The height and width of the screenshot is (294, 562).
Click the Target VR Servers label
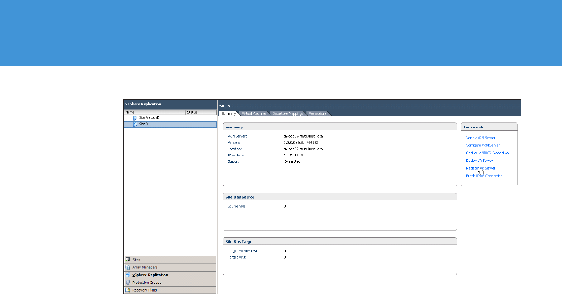pyautogui.click(x=242, y=251)
